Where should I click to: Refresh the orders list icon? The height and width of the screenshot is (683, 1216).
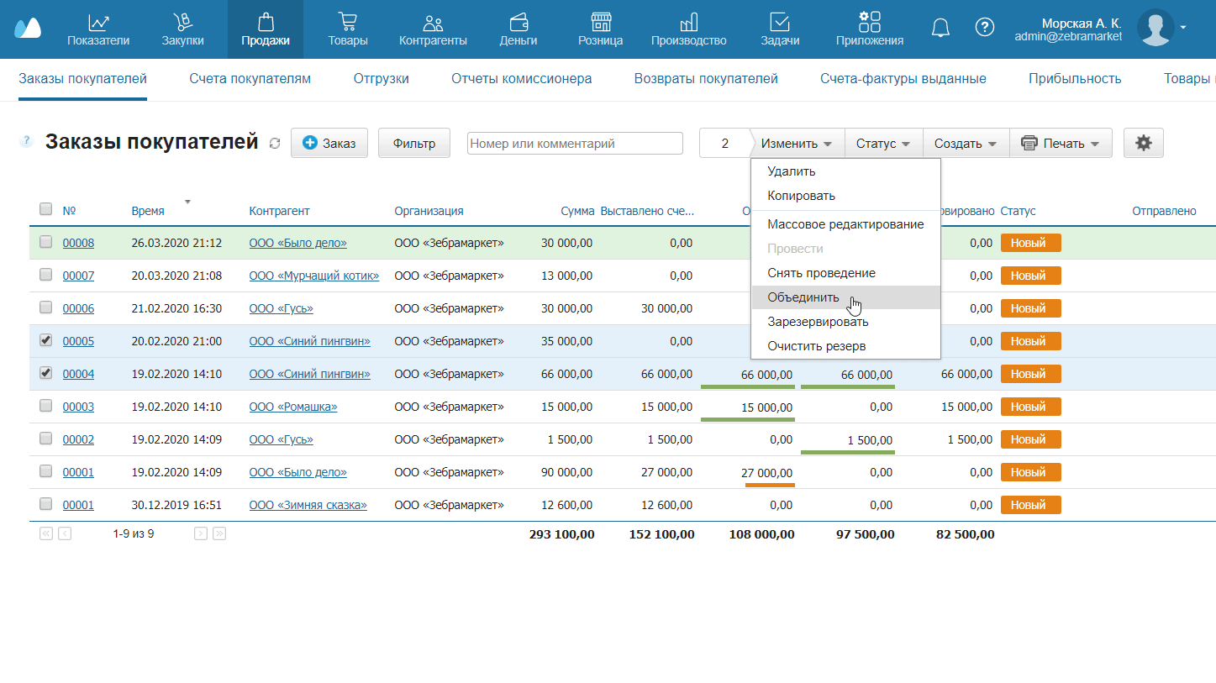(274, 144)
